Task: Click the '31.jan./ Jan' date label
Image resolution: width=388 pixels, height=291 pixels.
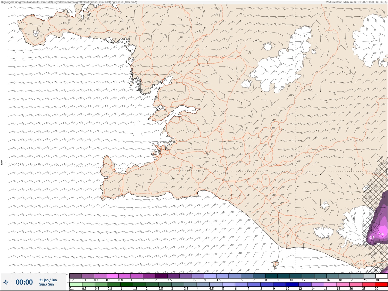Action: pyautogui.click(x=48, y=280)
